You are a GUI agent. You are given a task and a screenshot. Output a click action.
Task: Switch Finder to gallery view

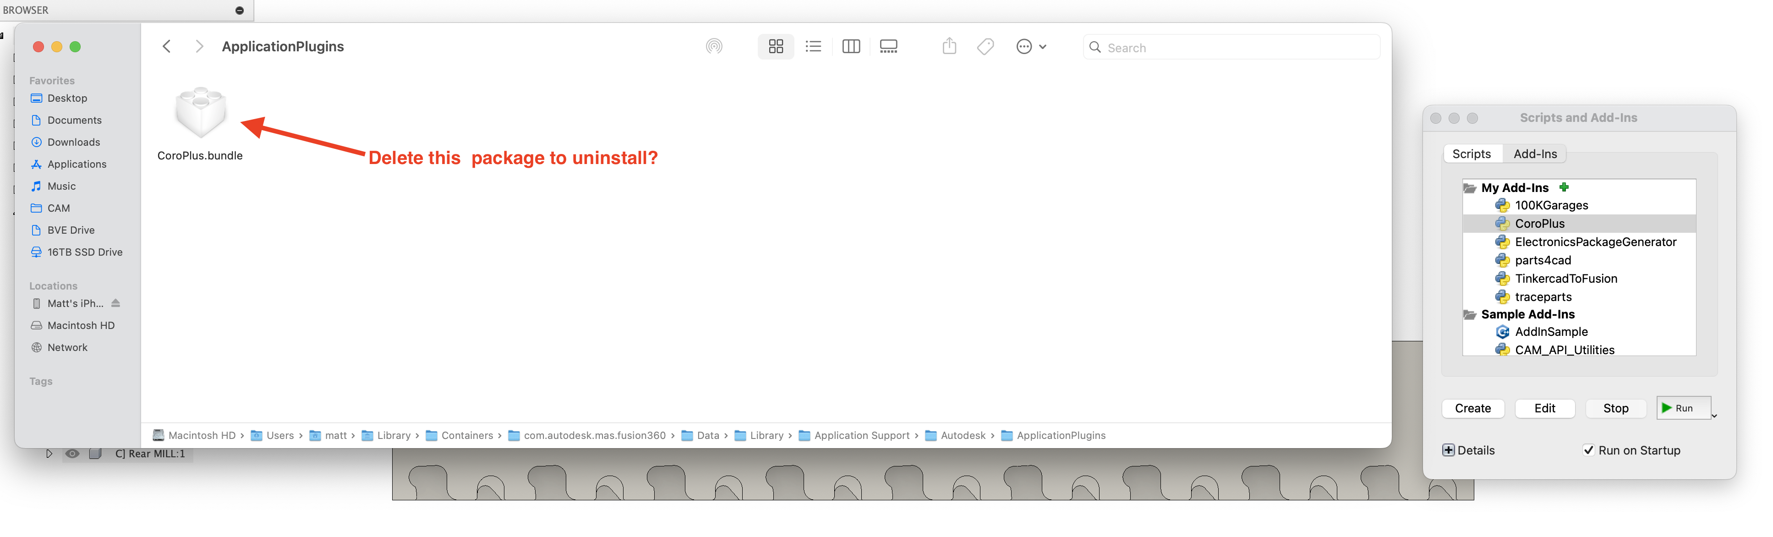(889, 47)
